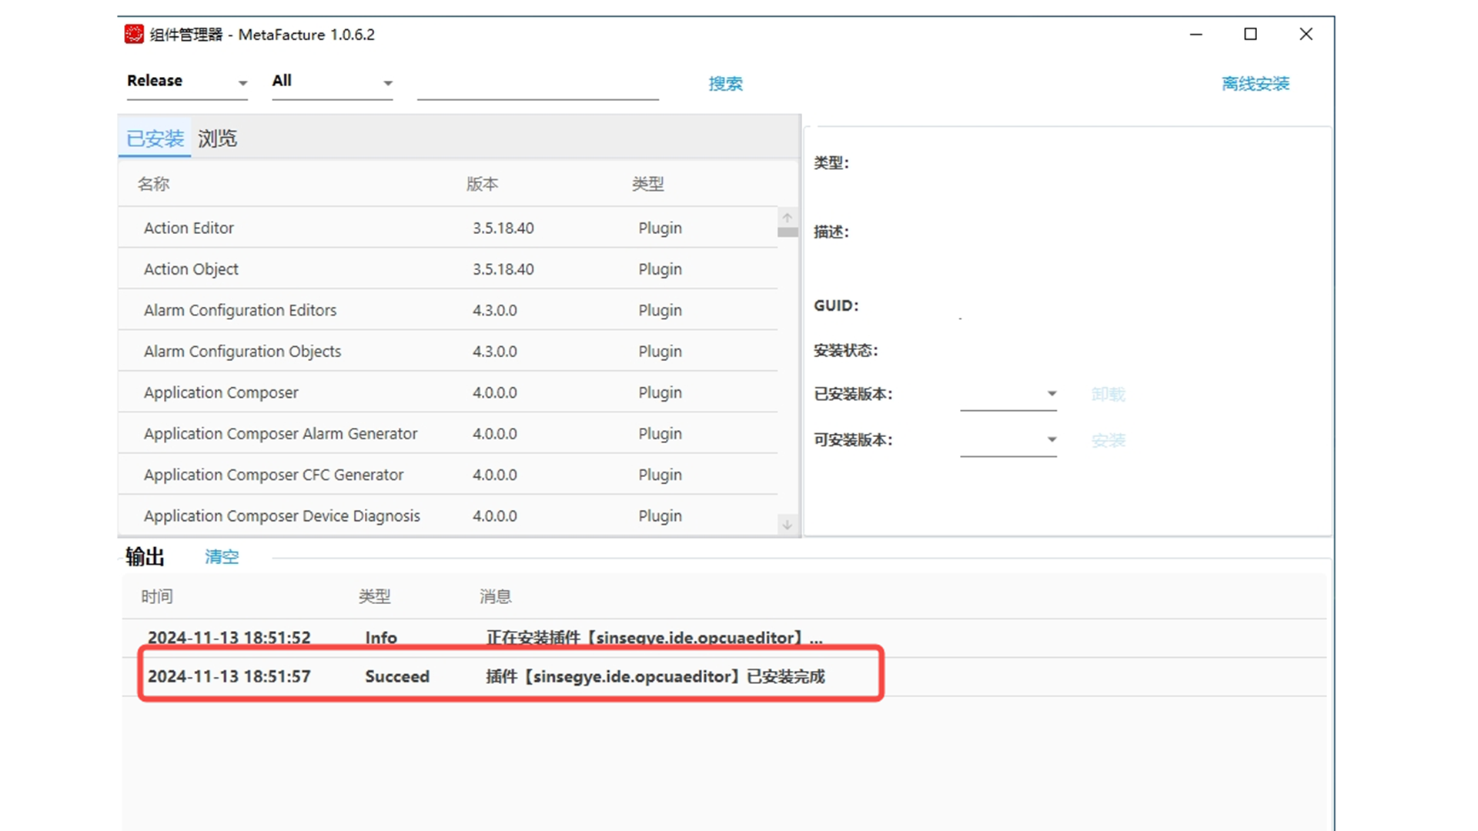Click the 安装 install button
The width and height of the screenshot is (1478, 831).
coord(1108,440)
